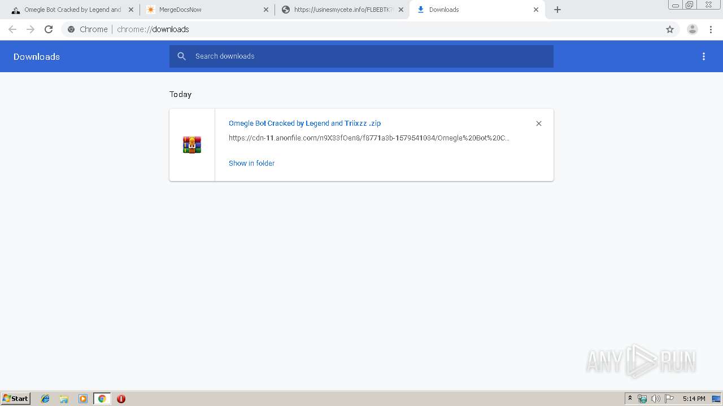Open the Windows Start menu
This screenshot has height=406, width=723.
(x=16, y=399)
